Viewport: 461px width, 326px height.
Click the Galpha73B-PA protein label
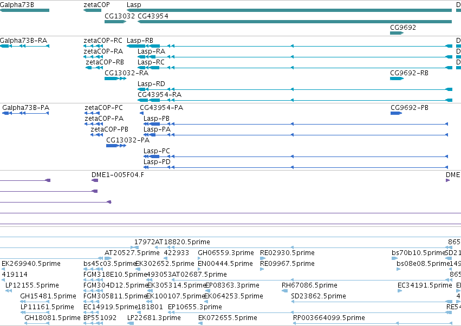25,108
